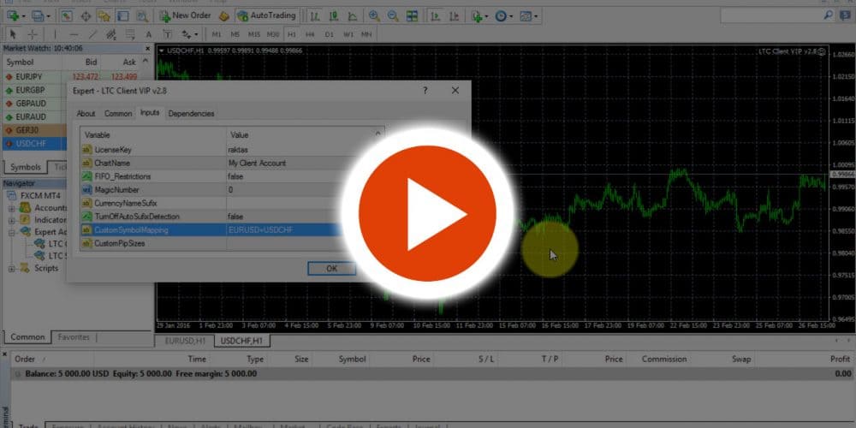Screen dimensions: 856x428
Task: Select the Crosshair tool
Action: point(33,34)
